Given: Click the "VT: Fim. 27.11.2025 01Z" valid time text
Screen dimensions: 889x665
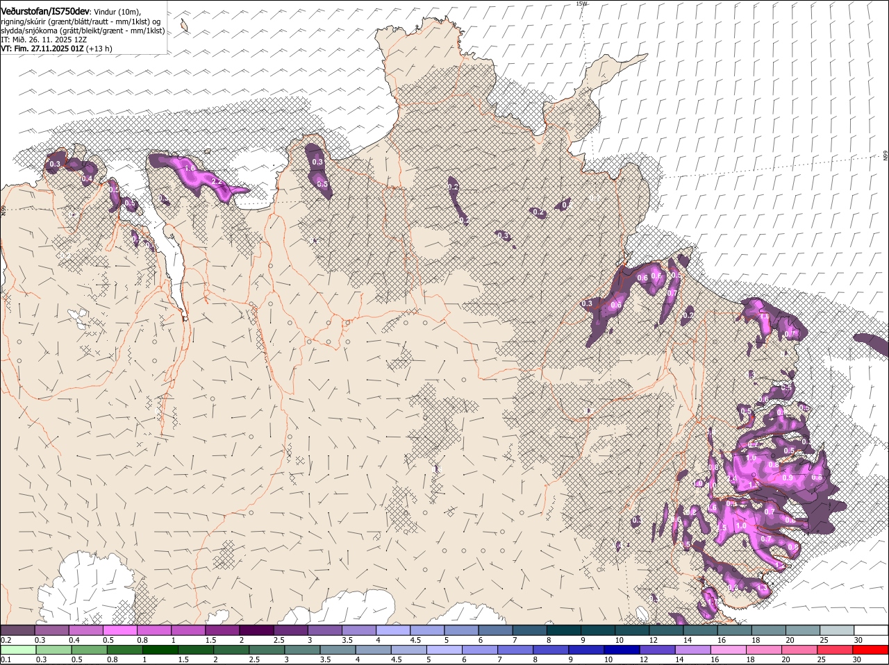Looking at the screenshot, I should point(42,49).
